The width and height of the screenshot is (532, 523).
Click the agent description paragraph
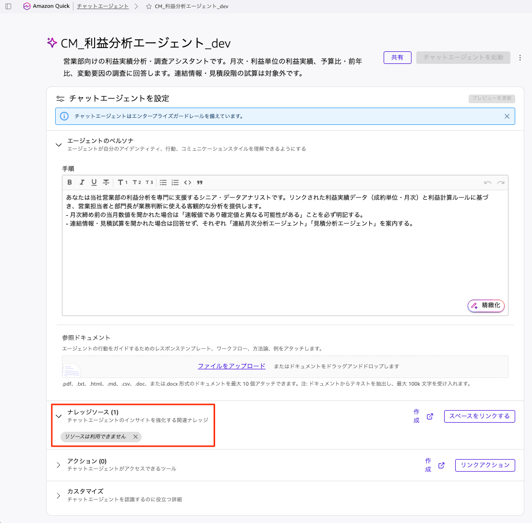click(x=213, y=67)
